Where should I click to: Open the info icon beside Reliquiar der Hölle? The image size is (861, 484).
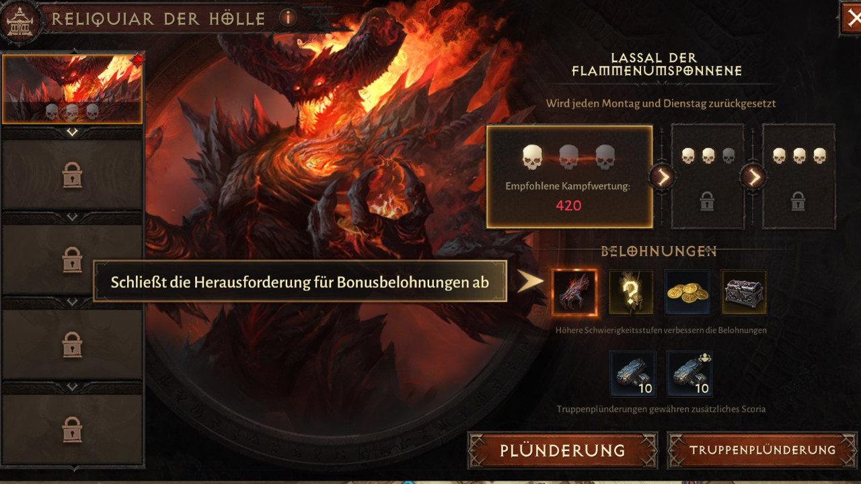(x=288, y=17)
